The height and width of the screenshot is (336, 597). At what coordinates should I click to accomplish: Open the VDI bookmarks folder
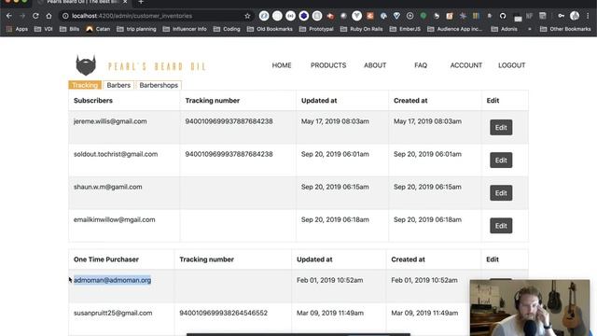44,29
